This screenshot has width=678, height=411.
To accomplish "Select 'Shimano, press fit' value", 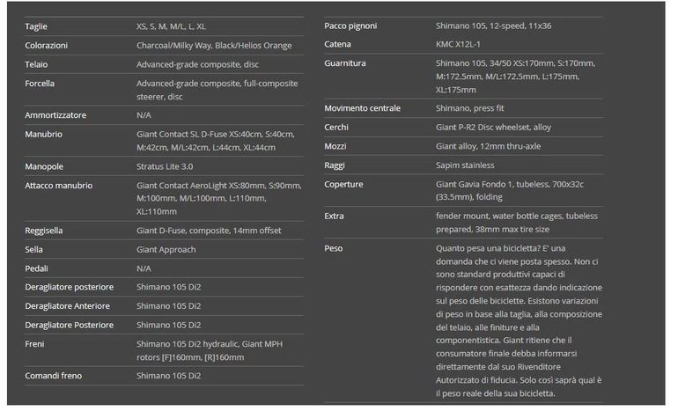I will 469,108.
